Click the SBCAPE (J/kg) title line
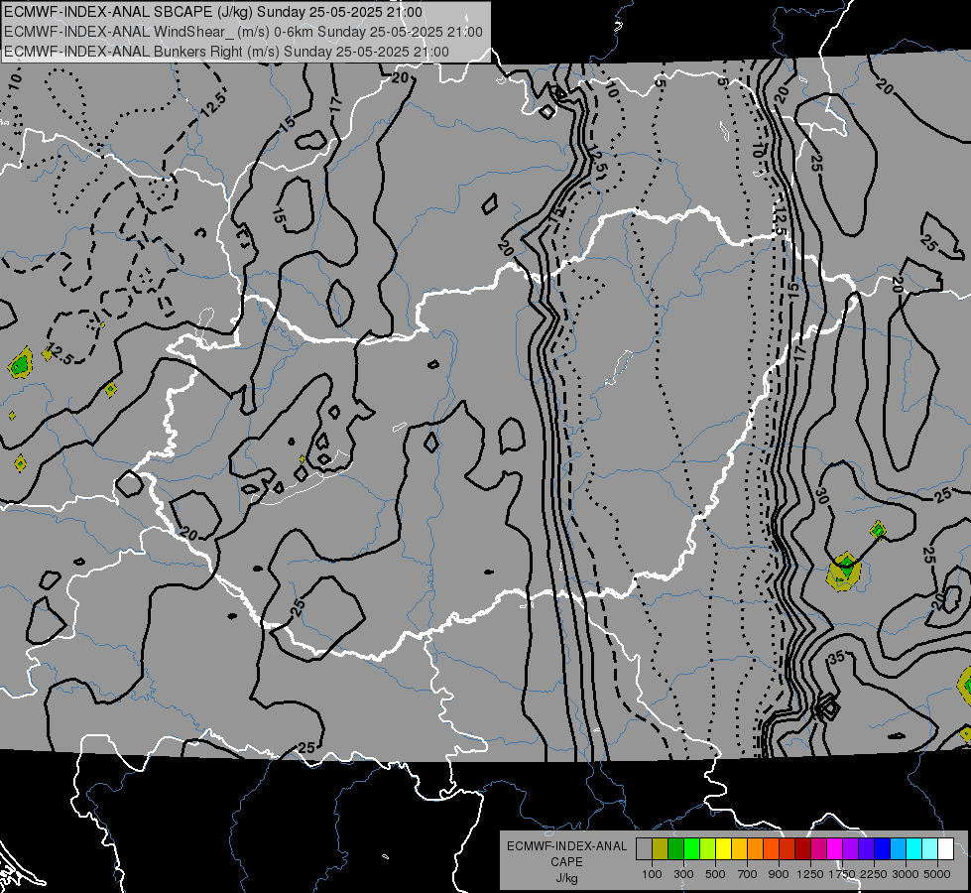Viewport: 971px width, 893px height. [213, 12]
